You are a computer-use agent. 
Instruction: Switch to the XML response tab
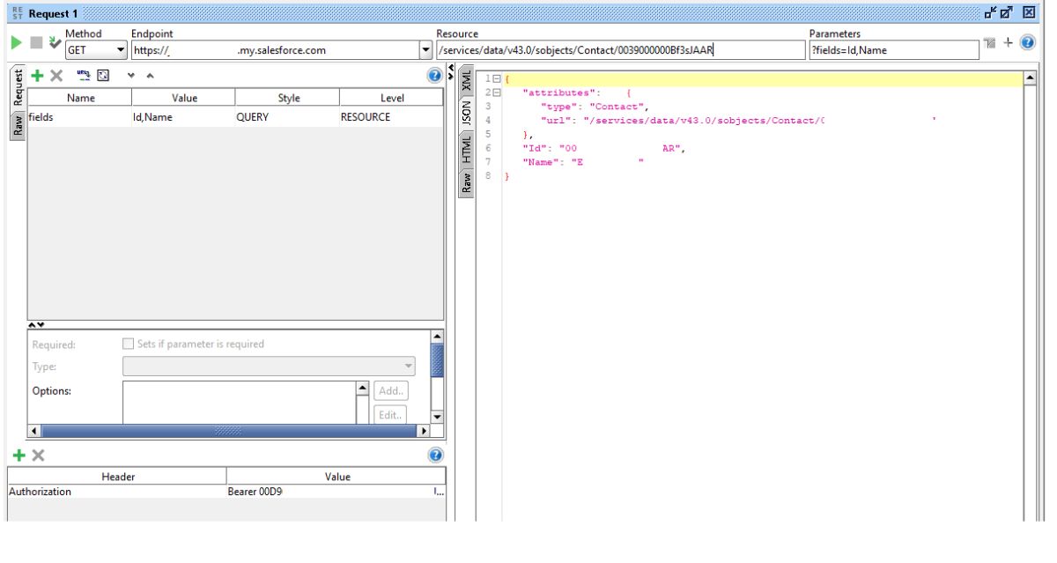tap(467, 79)
